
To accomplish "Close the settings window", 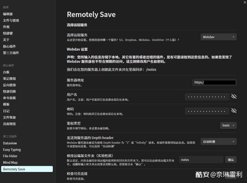I will 245,2.
